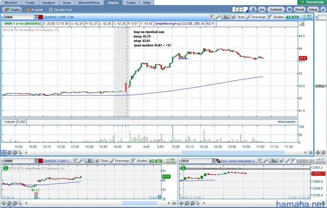The width and height of the screenshot is (327, 208).
Task: Open the Help tab
Action: point(146,3)
